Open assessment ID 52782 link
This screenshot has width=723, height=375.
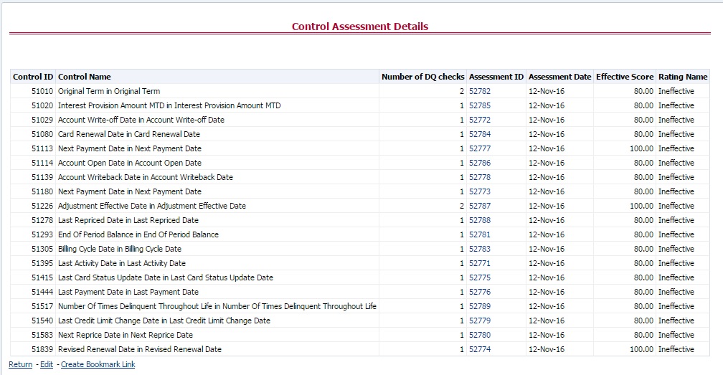480,91
